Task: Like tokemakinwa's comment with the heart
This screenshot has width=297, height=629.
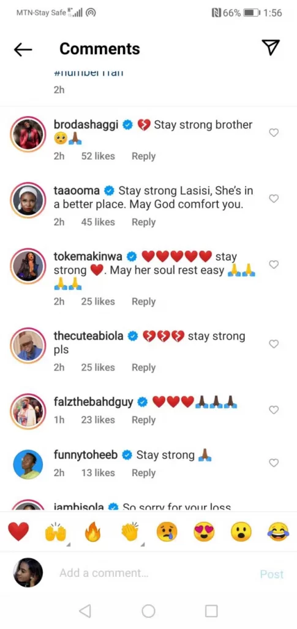Action: coord(273,265)
